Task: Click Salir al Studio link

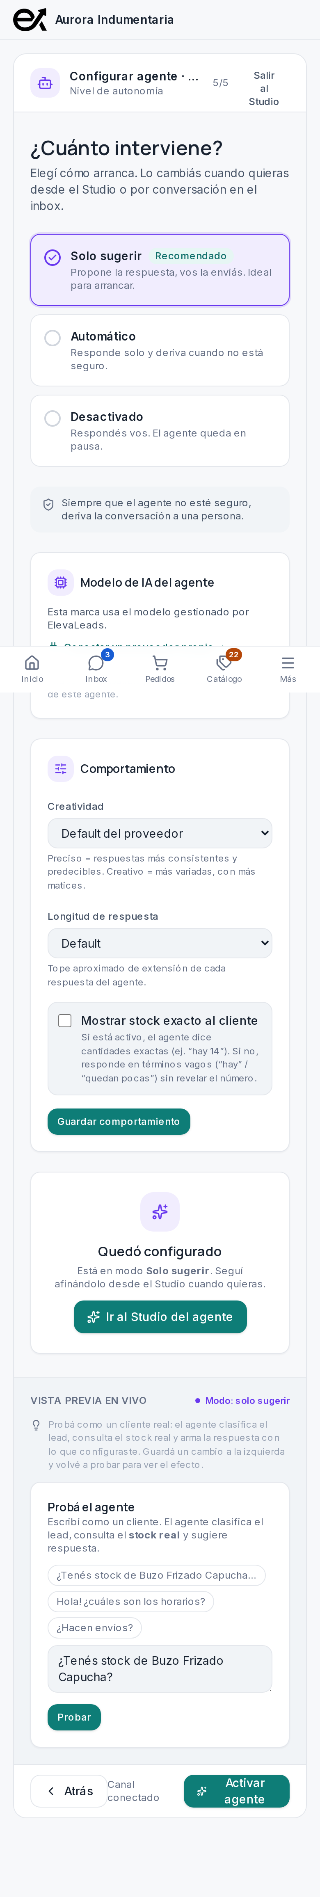Action: pos(263,88)
